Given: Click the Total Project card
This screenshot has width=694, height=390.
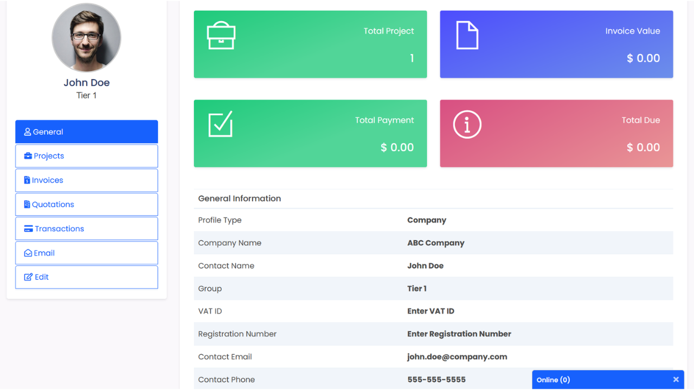Looking at the screenshot, I should click(310, 44).
